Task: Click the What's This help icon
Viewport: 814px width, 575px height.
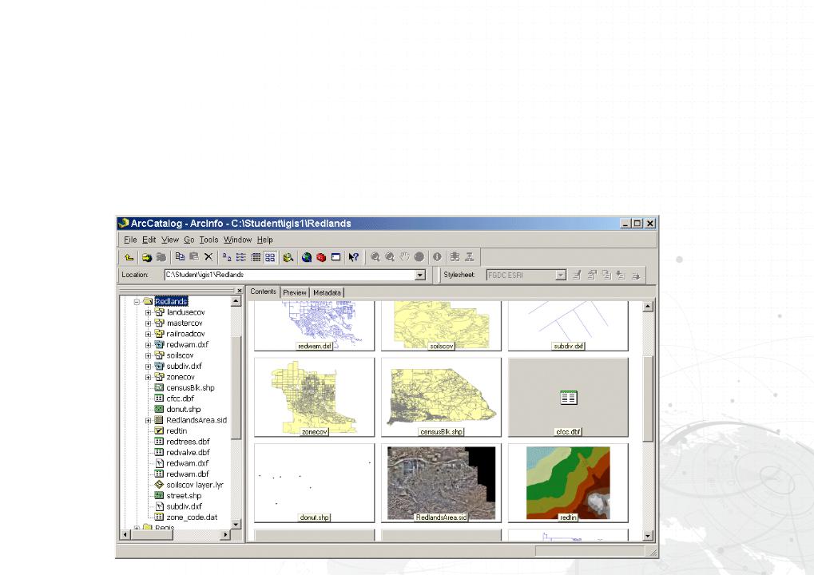Action: (354, 257)
